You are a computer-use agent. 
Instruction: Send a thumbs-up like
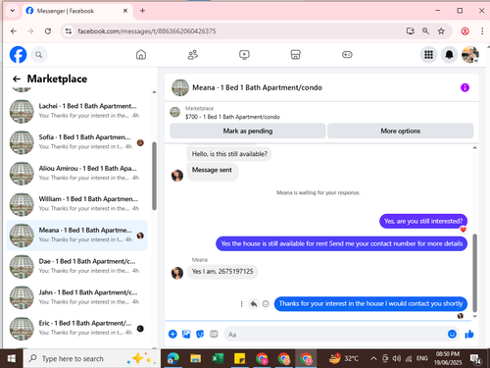point(469,334)
